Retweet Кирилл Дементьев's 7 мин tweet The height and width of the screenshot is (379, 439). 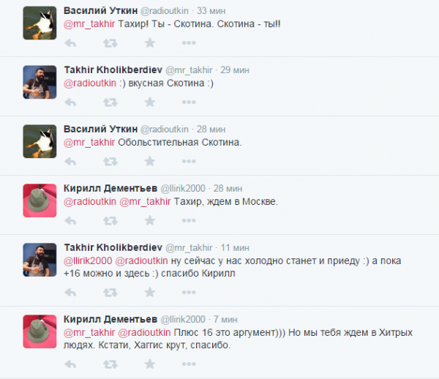click(110, 364)
